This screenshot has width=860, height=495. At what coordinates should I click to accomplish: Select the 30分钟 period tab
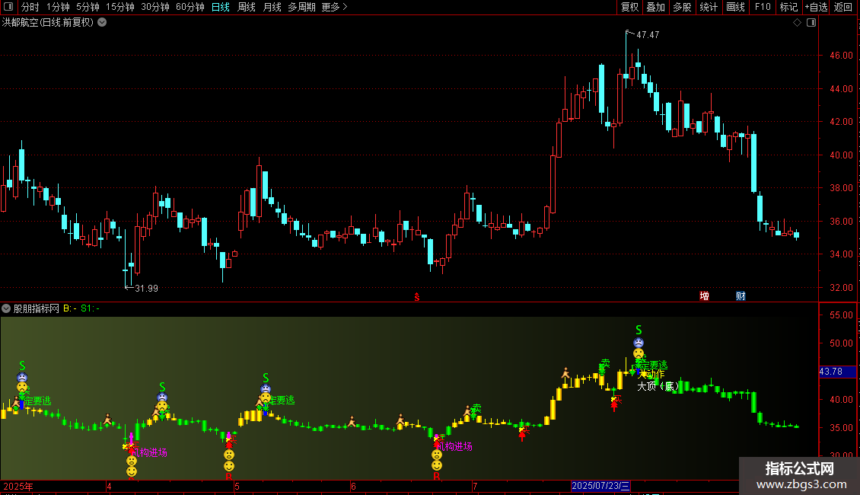(155, 7)
